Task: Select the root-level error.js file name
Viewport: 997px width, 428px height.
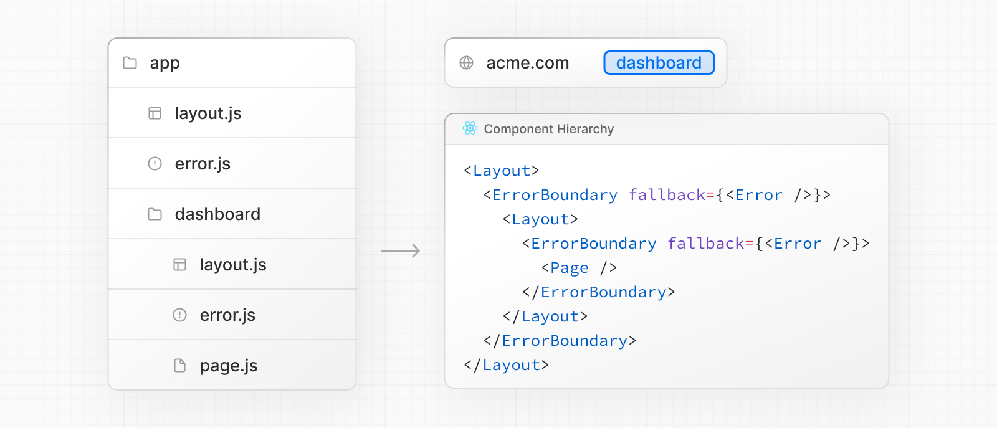Action: (203, 164)
